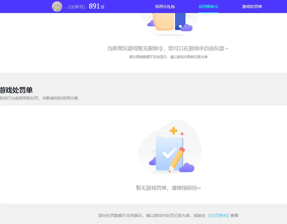Click the red plus mark near the folder

click(x=182, y=133)
